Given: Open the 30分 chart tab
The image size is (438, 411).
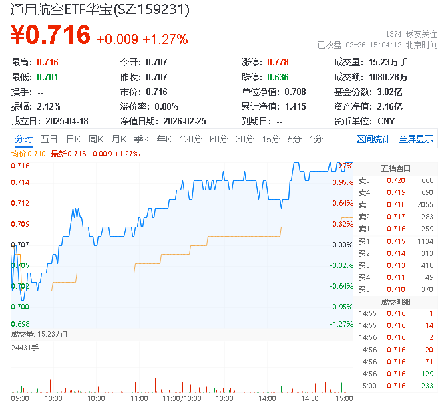Looking at the screenshot, I should click(x=245, y=139).
